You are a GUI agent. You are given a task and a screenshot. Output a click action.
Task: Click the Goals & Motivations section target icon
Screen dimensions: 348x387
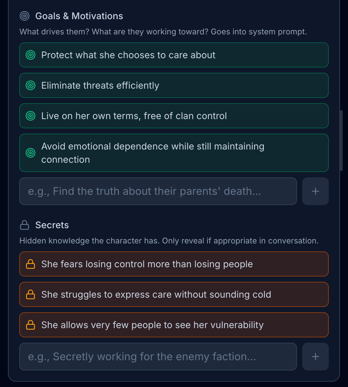point(25,16)
